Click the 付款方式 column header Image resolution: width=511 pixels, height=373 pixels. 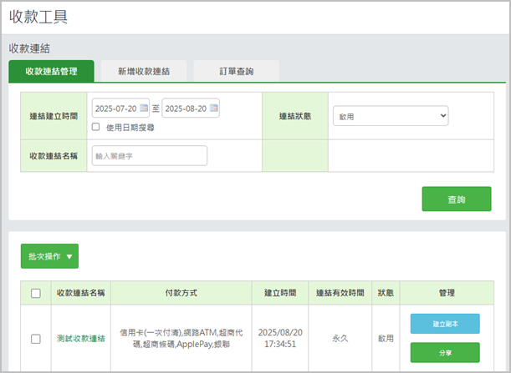[181, 293]
